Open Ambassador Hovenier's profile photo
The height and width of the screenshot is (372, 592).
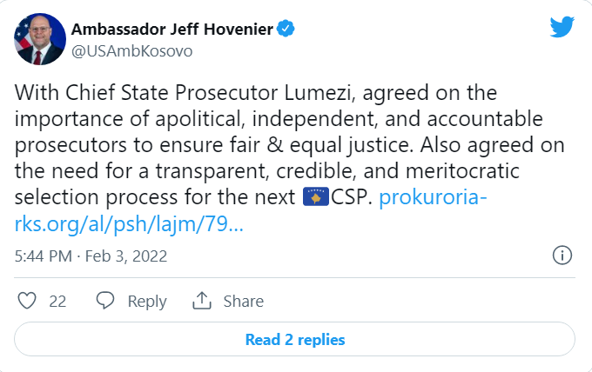[37, 39]
